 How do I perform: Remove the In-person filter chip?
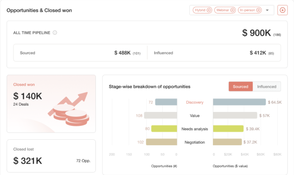258,10
